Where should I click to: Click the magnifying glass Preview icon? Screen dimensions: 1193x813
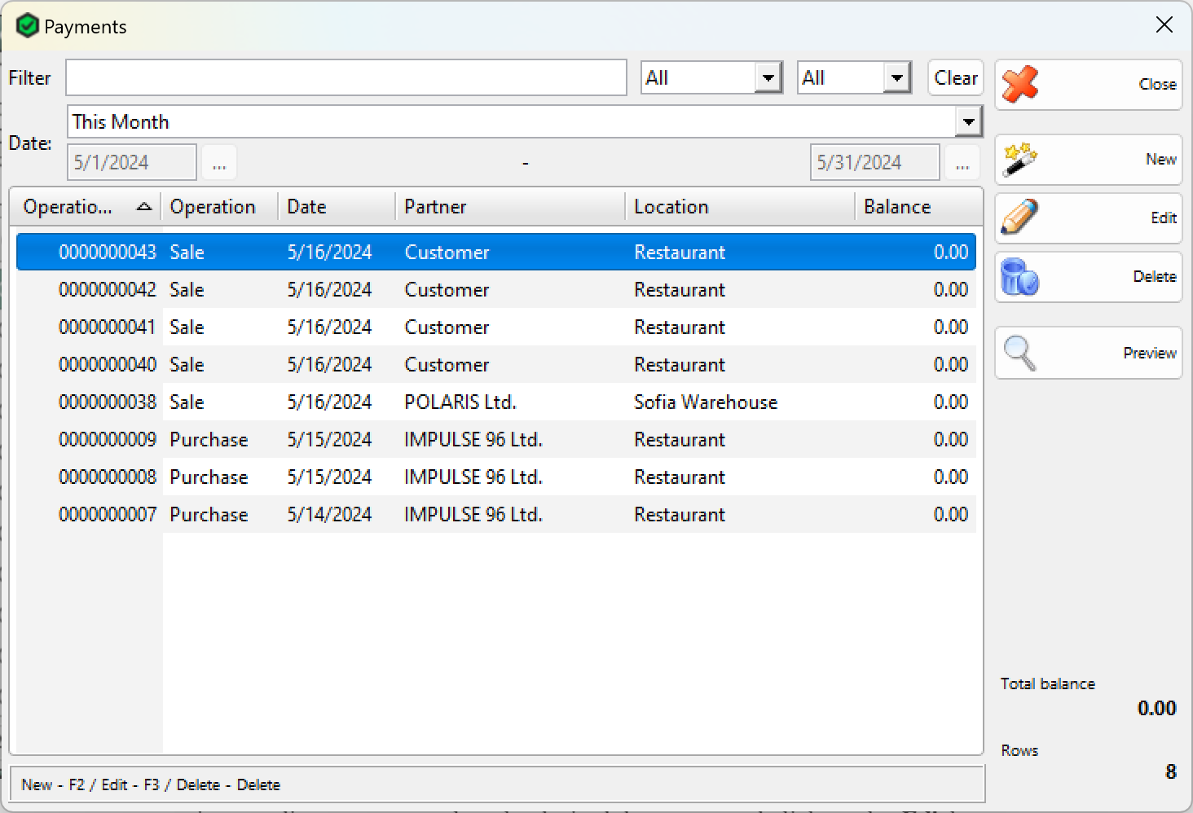[x=1020, y=353]
